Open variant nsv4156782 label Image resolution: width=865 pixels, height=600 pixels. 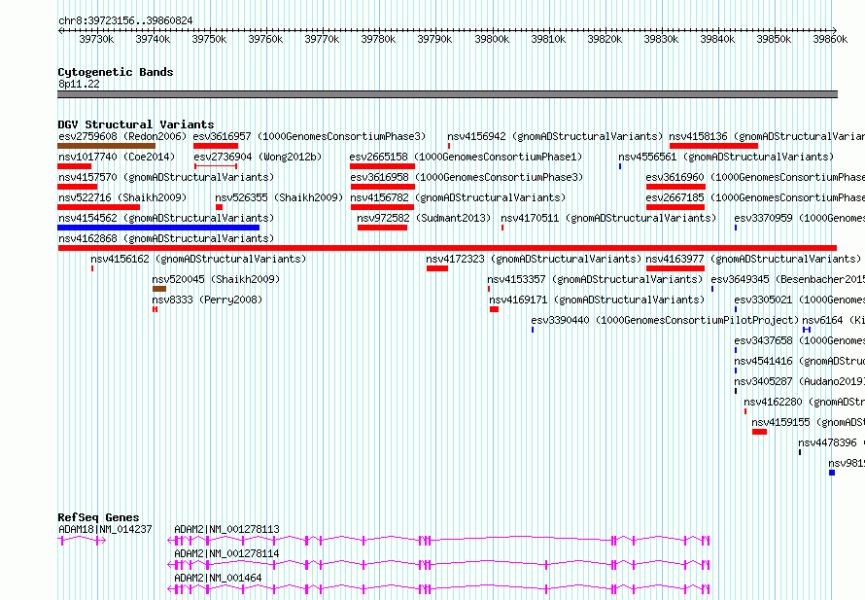tap(458, 197)
